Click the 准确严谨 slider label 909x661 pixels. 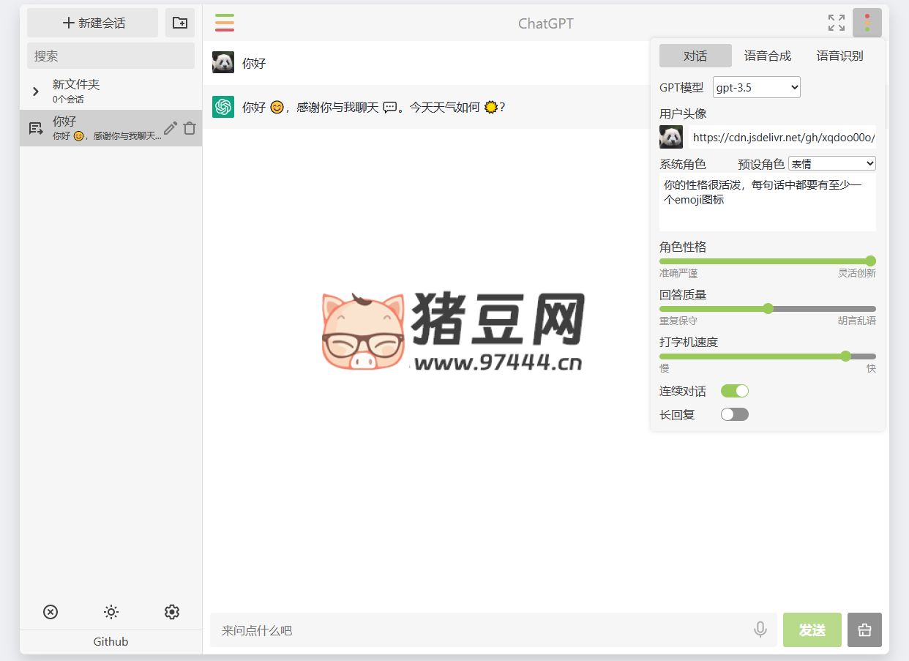click(x=678, y=273)
